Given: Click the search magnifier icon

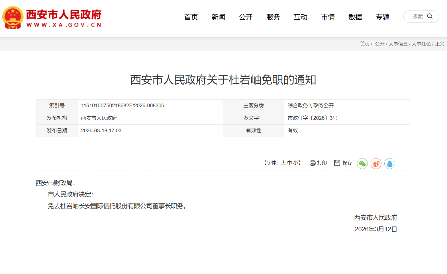Looking at the screenshot, I should click(430, 17).
